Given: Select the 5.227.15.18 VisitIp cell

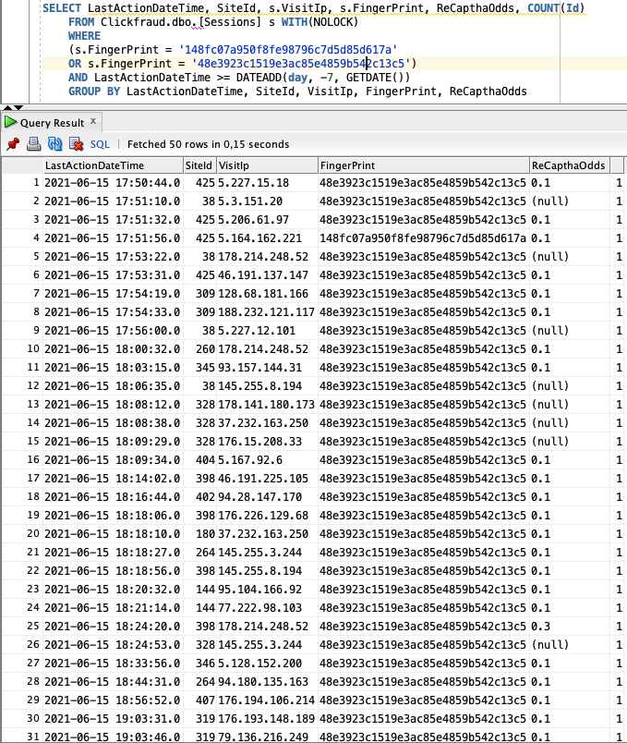Looking at the screenshot, I should point(267,183).
